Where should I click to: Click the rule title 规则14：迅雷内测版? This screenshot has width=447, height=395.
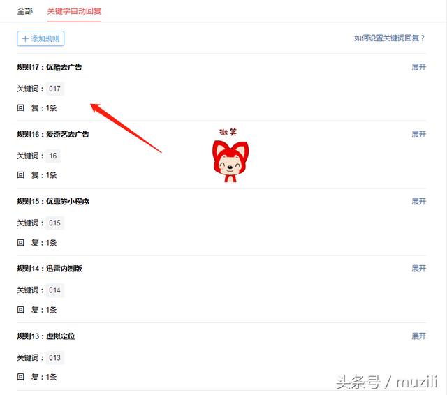point(50,269)
